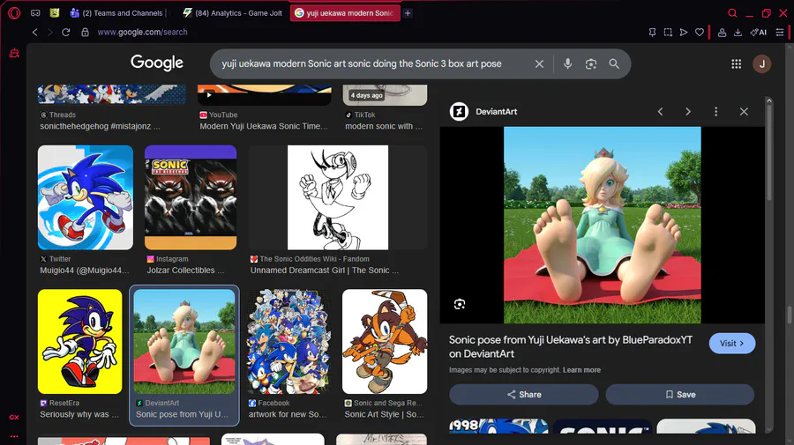Click the Share button
This screenshot has width=794, height=445.
coord(523,395)
